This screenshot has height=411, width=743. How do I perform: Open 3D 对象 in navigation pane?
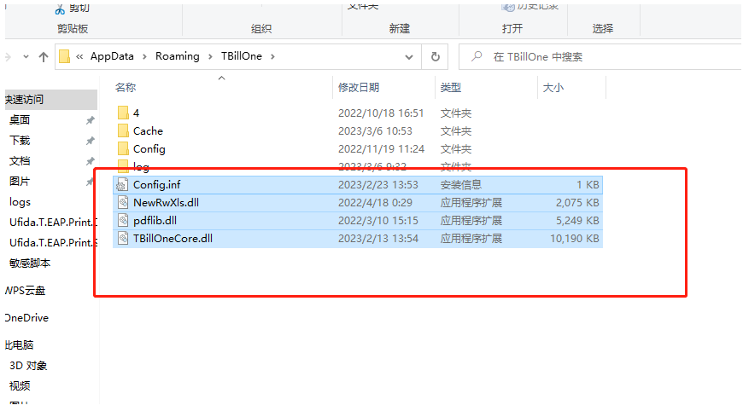[28, 366]
